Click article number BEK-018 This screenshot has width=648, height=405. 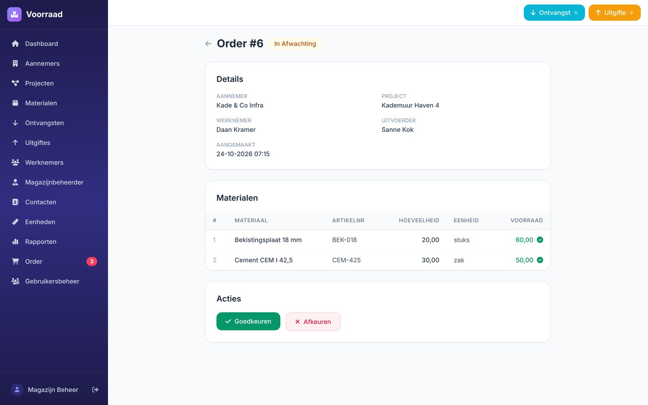(345, 240)
